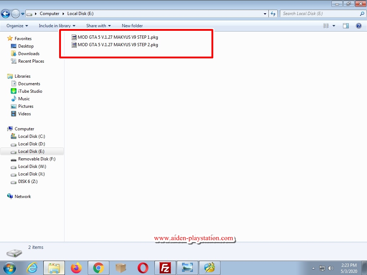Open the Share with menu
The height and width of the screenshot is (275, 367).
99,26
